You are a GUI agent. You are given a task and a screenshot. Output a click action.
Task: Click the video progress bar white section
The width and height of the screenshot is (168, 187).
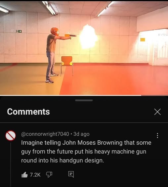[70, 95]
